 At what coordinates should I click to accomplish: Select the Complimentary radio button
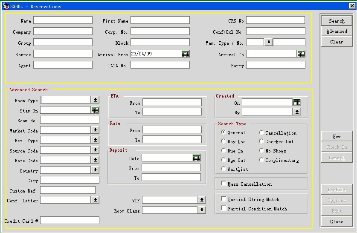click(x=261, y=160)
